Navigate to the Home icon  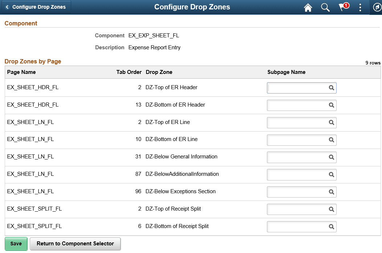click(308, 7)
